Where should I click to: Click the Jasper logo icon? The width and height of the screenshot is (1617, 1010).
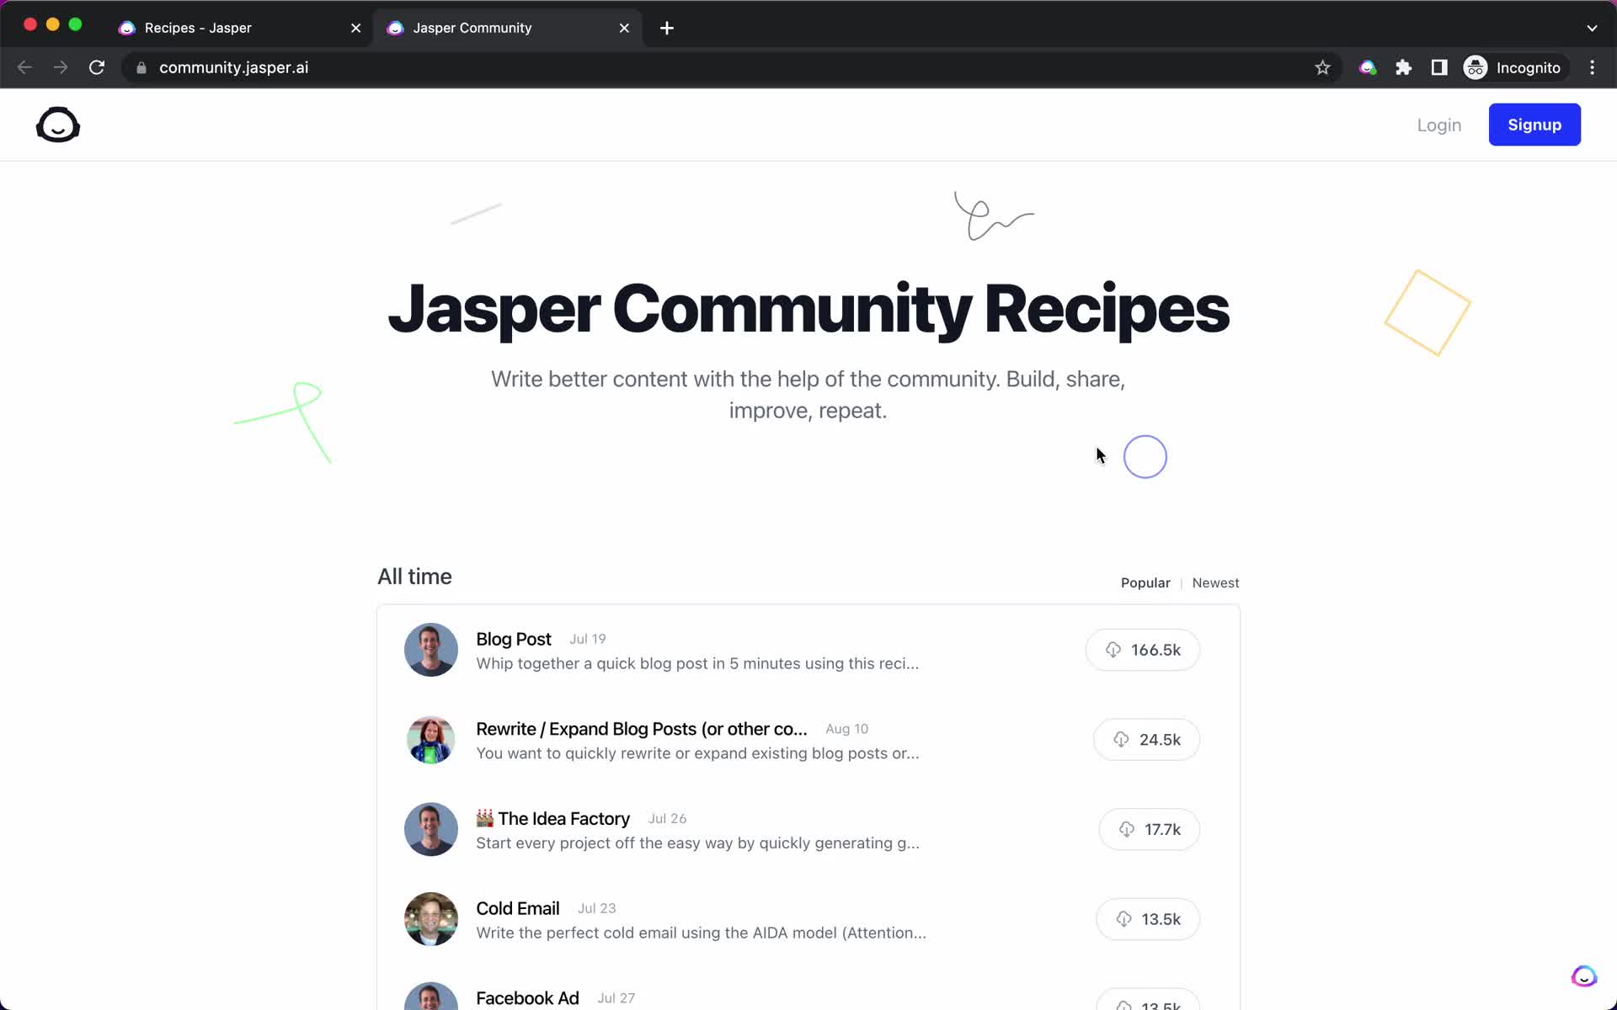58,125
